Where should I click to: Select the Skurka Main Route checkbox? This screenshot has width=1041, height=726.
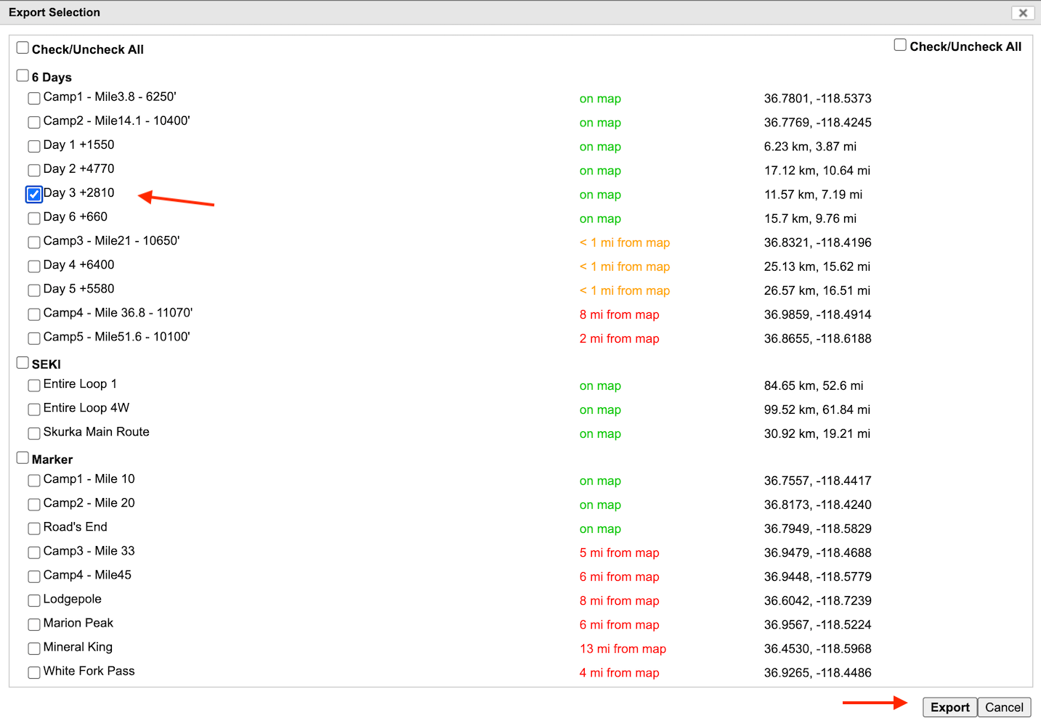click(33, 433)
